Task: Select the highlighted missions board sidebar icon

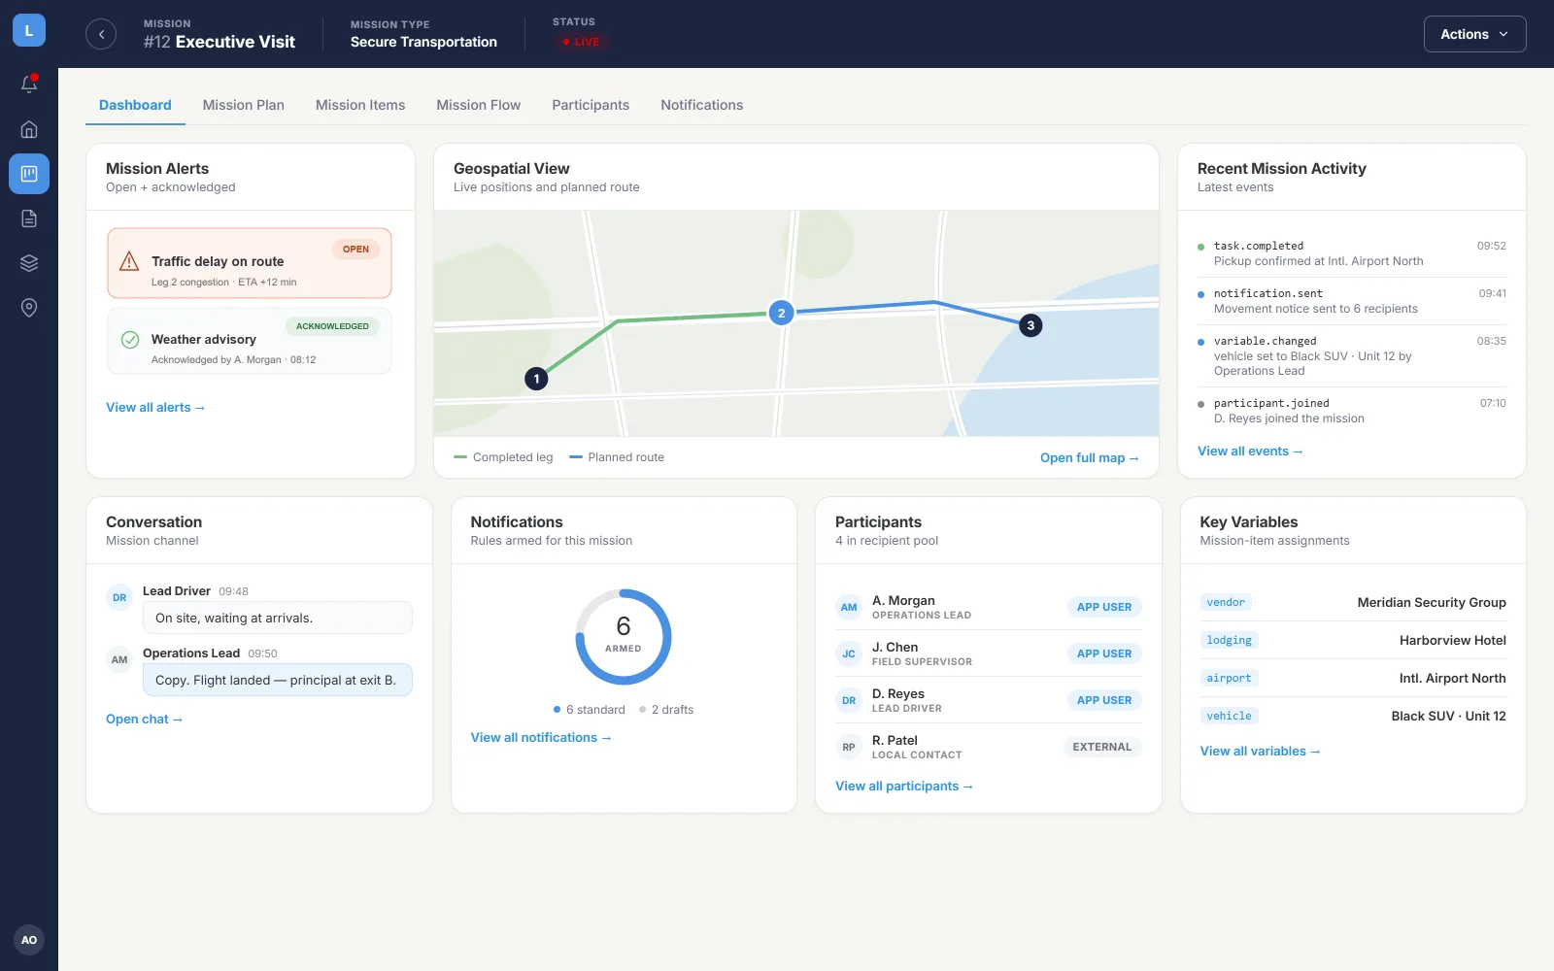Action: point(29,174)
